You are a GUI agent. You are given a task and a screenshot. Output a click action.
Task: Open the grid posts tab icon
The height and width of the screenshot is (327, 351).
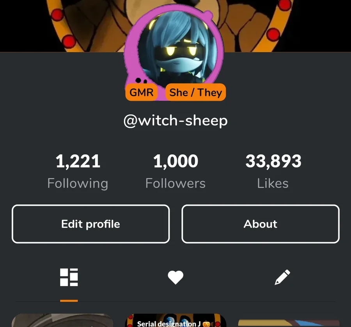(69, 277)
